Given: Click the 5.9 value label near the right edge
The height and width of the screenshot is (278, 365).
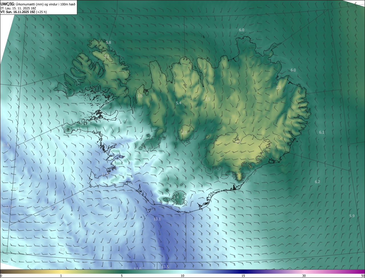Looking at the screenshot, I should tap(352, 216).
